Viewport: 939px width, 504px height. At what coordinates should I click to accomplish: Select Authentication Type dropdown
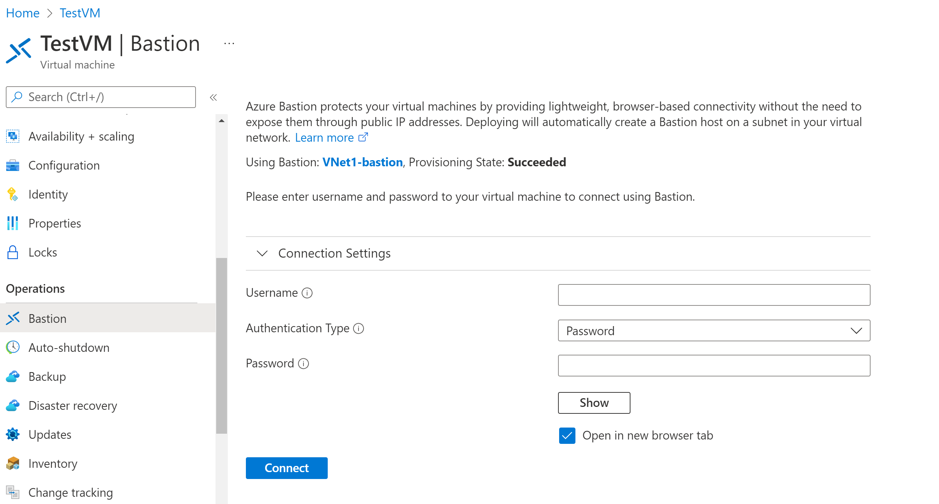coord(715,330)
